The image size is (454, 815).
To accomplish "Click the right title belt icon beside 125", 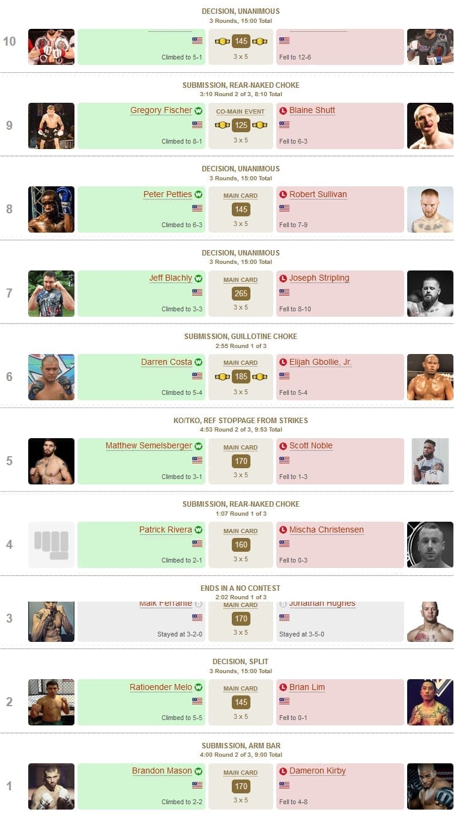I will (259, 125).
